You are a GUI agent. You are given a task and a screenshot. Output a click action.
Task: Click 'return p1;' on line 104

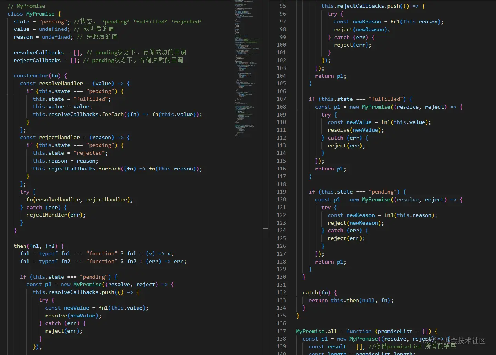[x=331, y=76]
